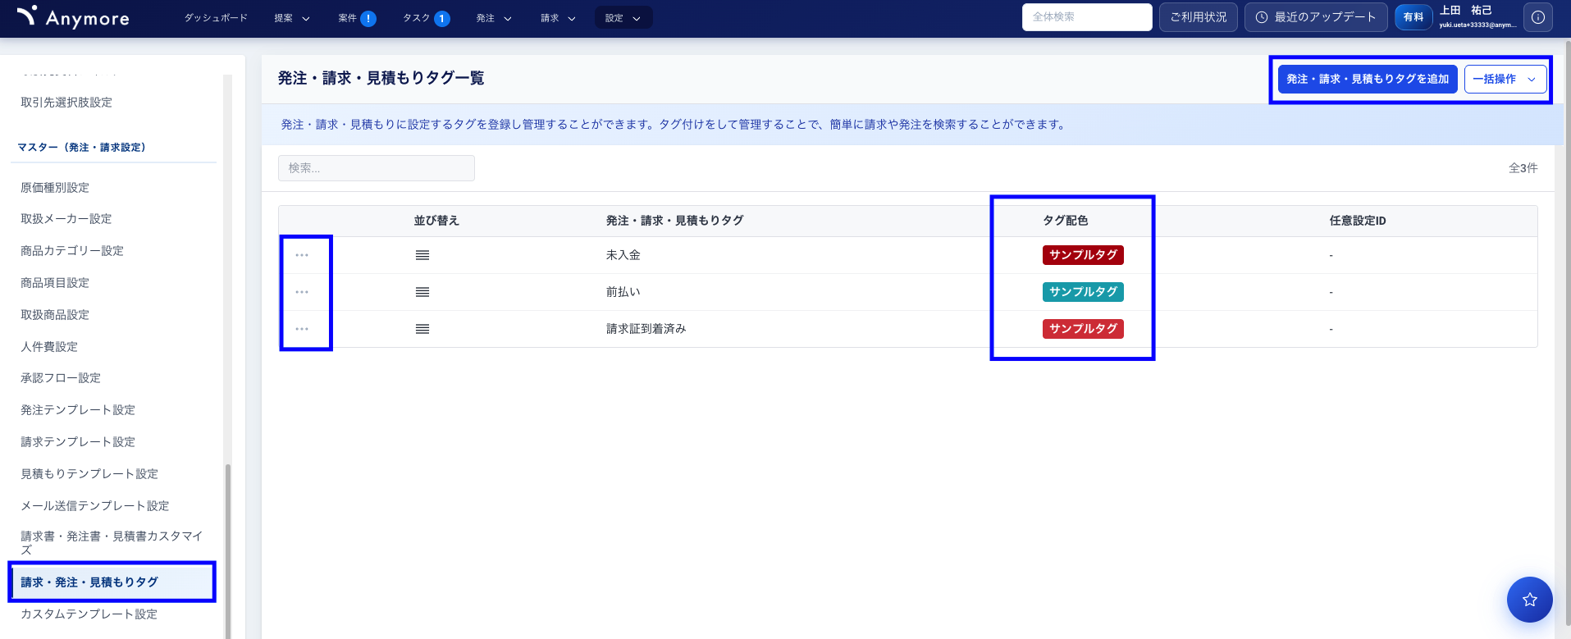This screenshot has height=639, width=1571.
Task: Click the 未入金 sample tag color
Action: [1083, 255]
